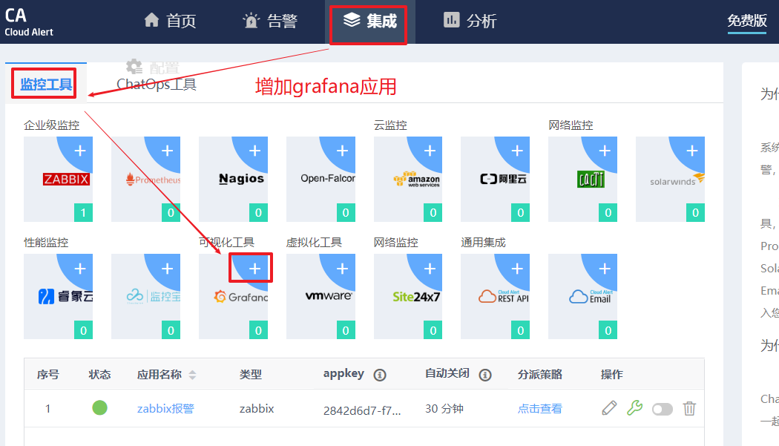This screenshot has height=446, width=779.
Task: Click the Email count badge 0
Action: (x=608, y=331)
